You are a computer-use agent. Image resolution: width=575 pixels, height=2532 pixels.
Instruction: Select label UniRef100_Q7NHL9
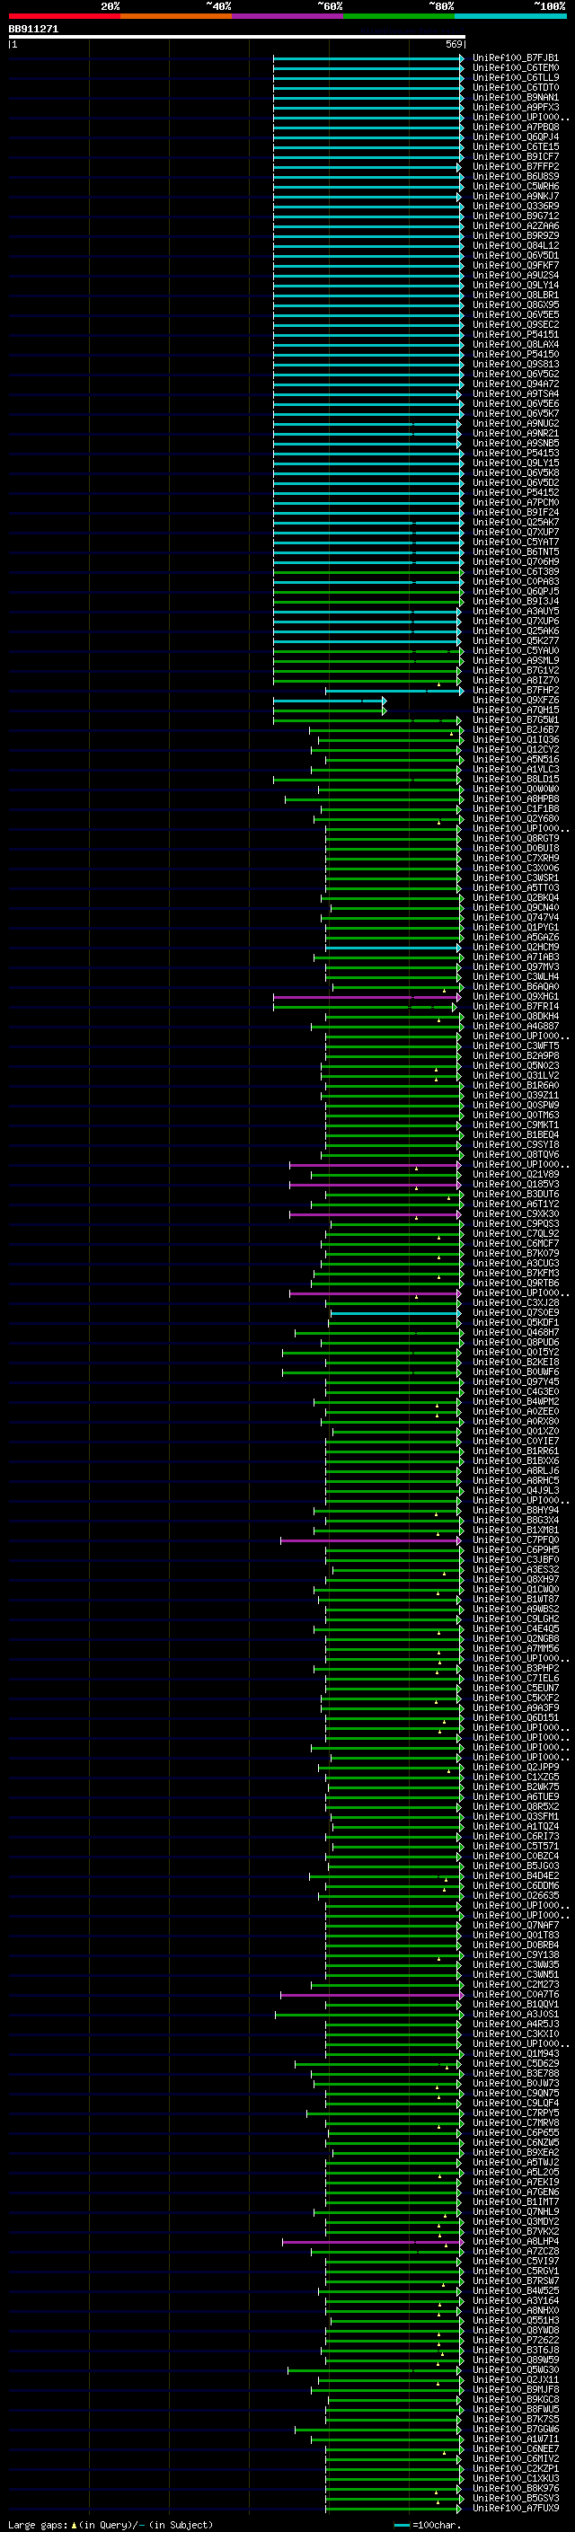tap(516, 2211)
